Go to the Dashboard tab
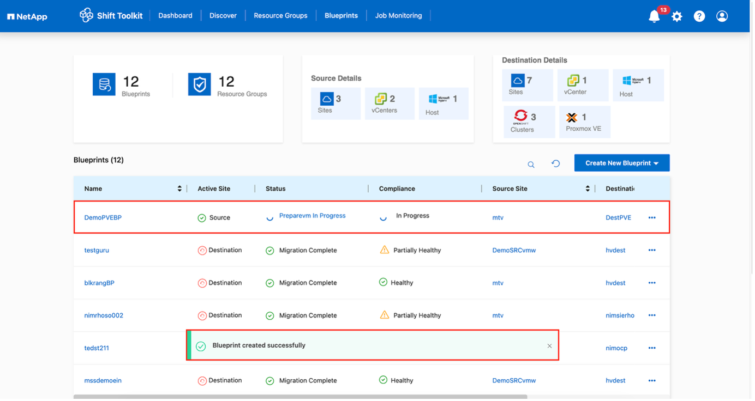 [175, 16]
